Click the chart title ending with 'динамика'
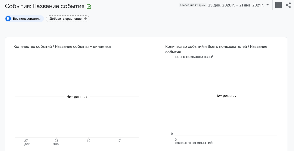The image size is (294, 151). pyautogui.click(x=62, y=46)
